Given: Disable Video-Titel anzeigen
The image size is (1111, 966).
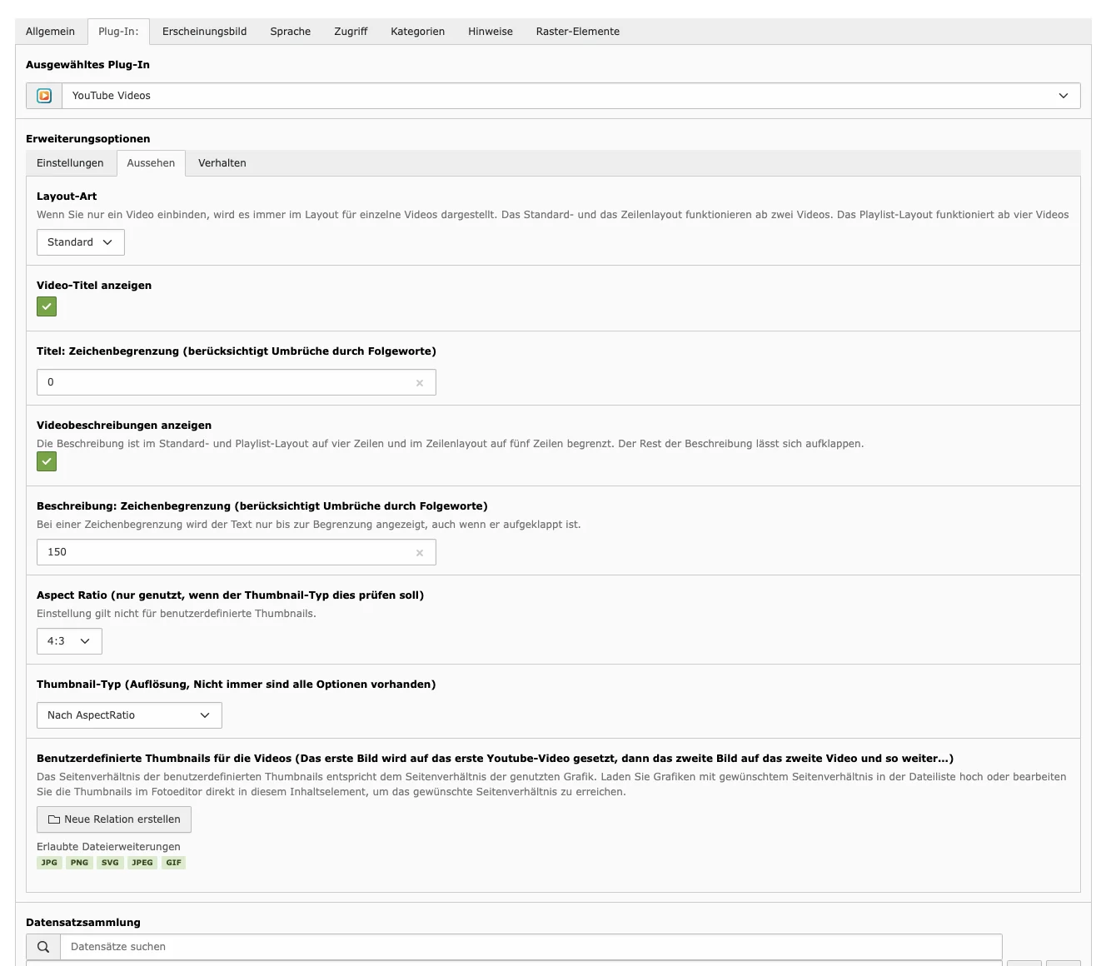Looking at the screenshot, I should pos(47,306).
